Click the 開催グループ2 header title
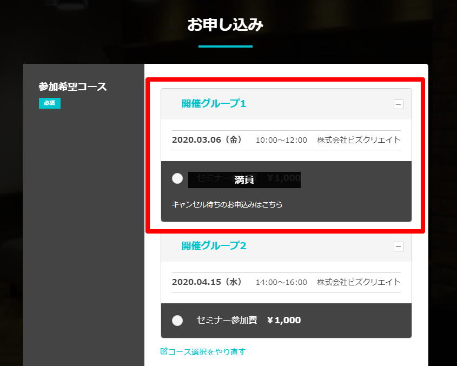457x366 pixels. click(x=214, y=245)
